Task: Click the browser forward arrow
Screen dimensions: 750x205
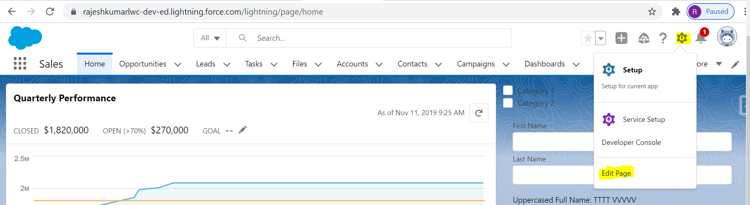Action: (x=31, y=11)
